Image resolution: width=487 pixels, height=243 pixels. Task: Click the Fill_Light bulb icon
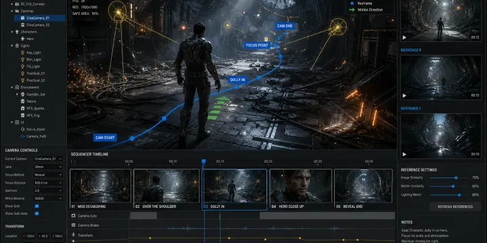coord(23,66)
